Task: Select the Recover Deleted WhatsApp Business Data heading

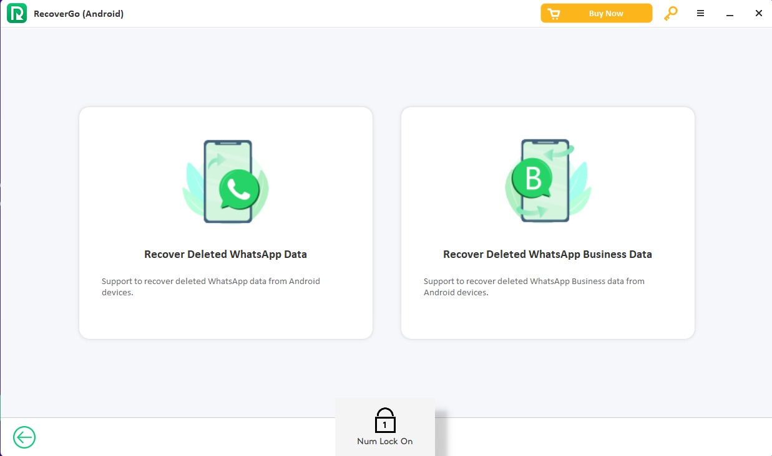Action: pos(547,254)
